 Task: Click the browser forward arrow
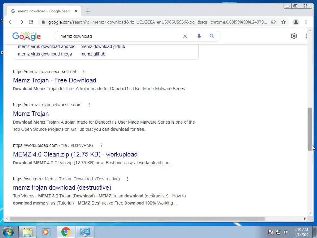(x=21, y=22)
